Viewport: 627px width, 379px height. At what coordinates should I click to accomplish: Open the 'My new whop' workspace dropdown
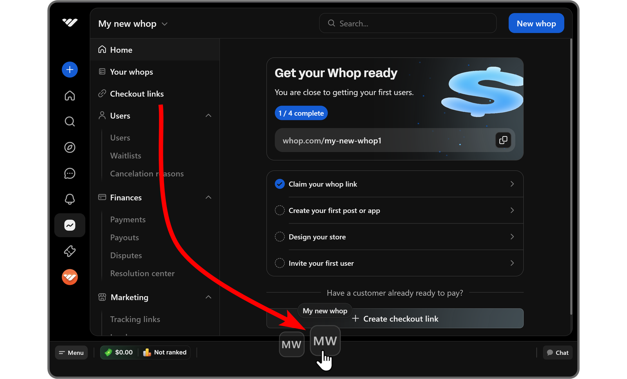coord(133,24)
